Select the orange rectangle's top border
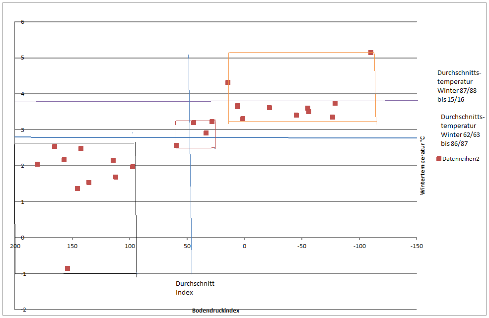The height and width of the screenshot is (318, 489). point(298,53)
